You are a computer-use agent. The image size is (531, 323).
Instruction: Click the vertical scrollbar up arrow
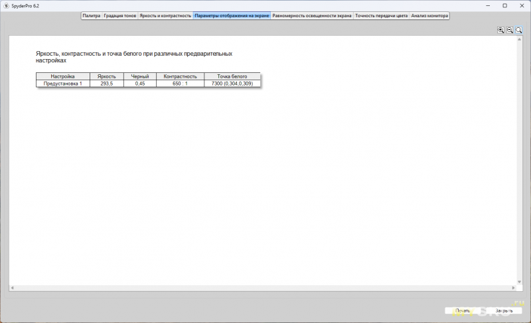(519, 39)
